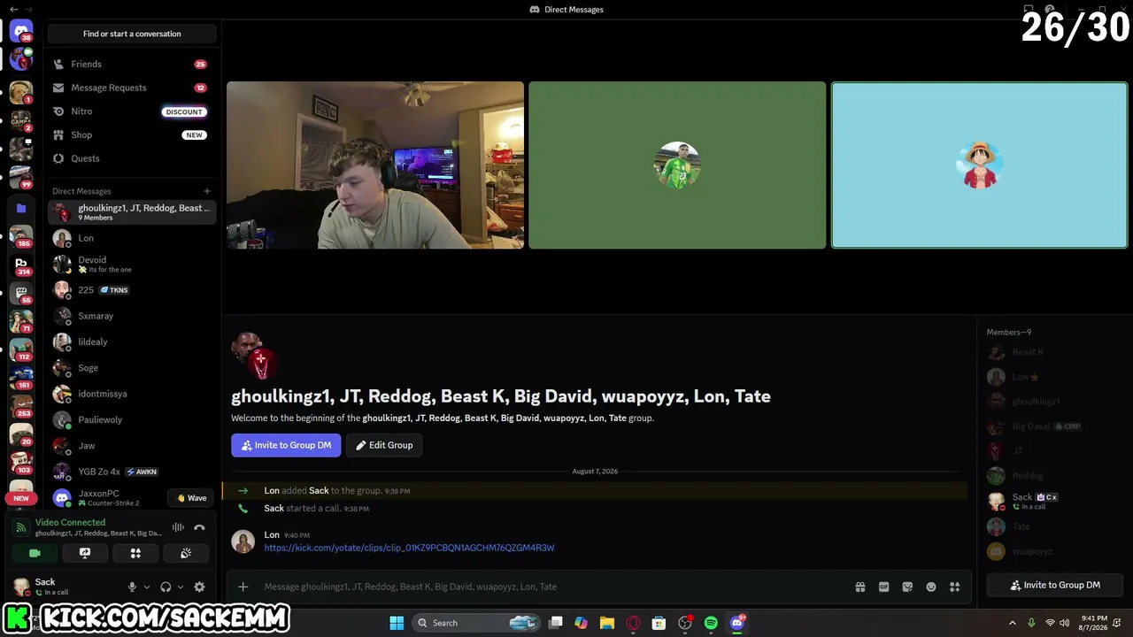
Task: Open Task View on the taskbar
Action: point(555,623)
